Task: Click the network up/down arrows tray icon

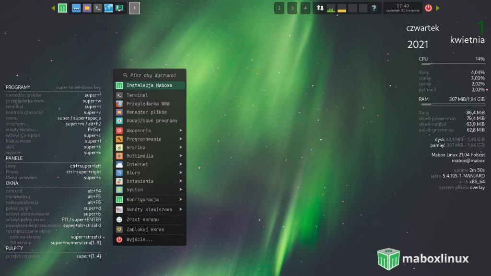Action: pos(320,8)
